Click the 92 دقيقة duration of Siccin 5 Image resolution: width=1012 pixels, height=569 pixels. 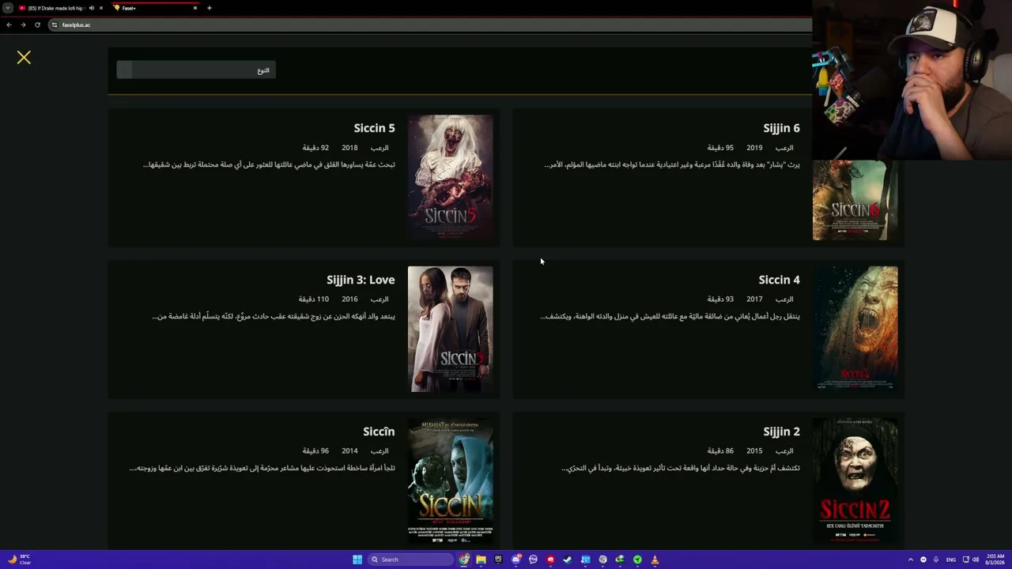pos(315,148)
